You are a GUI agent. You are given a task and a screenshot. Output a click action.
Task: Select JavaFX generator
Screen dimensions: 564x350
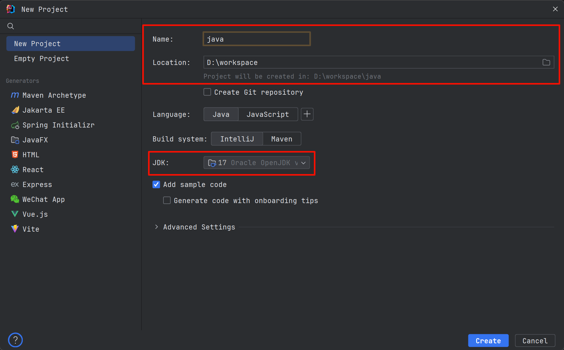point(71,140)
